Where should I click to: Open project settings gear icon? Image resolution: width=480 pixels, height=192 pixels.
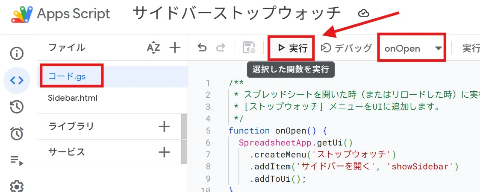click(x=17, y=186)
